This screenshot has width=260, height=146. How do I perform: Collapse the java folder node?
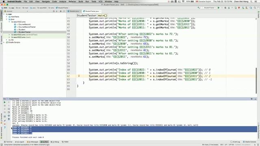coord(6,19)
